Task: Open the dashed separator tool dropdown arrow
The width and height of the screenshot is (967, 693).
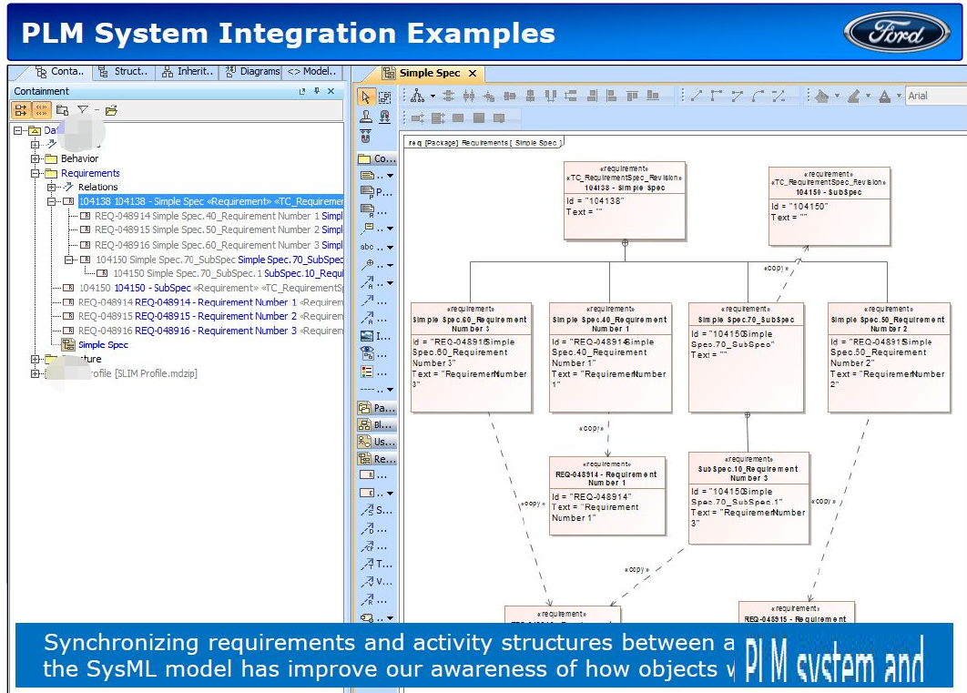Action: tap(390, 390)
